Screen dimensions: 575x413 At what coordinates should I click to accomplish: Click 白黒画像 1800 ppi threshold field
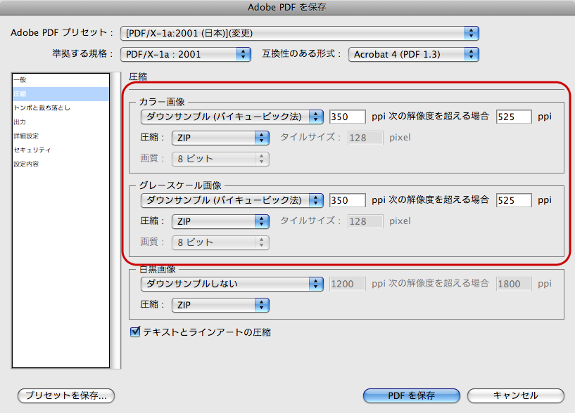(514, 284)
